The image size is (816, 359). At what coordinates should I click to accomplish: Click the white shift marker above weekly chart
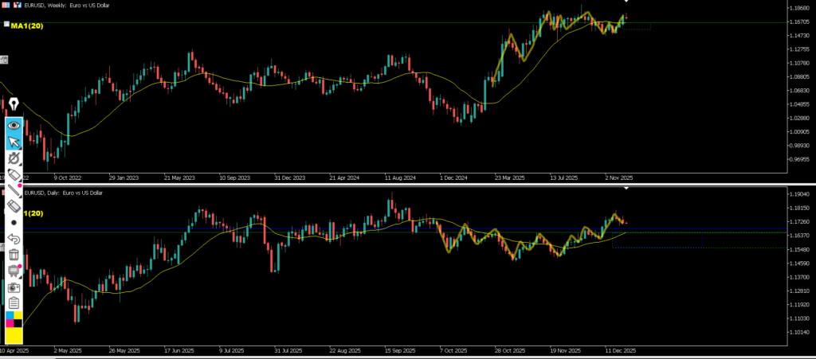click(626, 2)
